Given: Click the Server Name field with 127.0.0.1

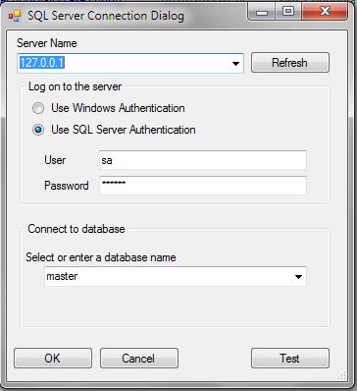Looking at the screenshot, I should pyautogui.click(x=129, y=63).
